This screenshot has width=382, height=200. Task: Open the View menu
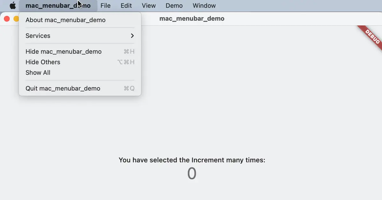[x=149, y=6]
